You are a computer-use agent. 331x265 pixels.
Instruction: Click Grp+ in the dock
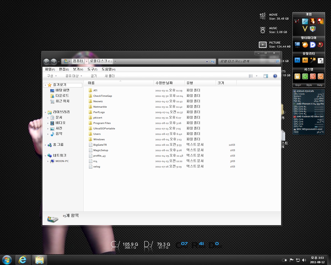tap(298, 85)
